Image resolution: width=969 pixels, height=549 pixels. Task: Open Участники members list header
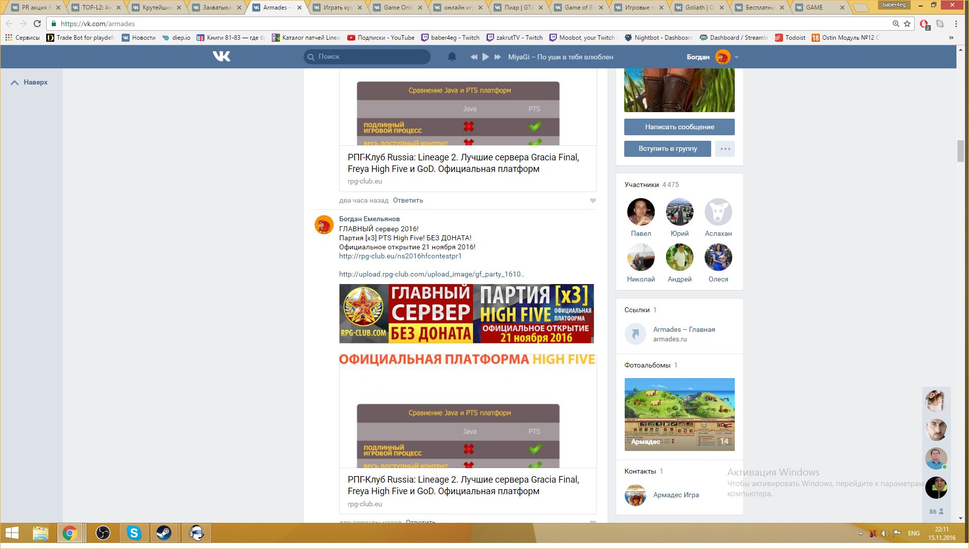pos(651,185)
